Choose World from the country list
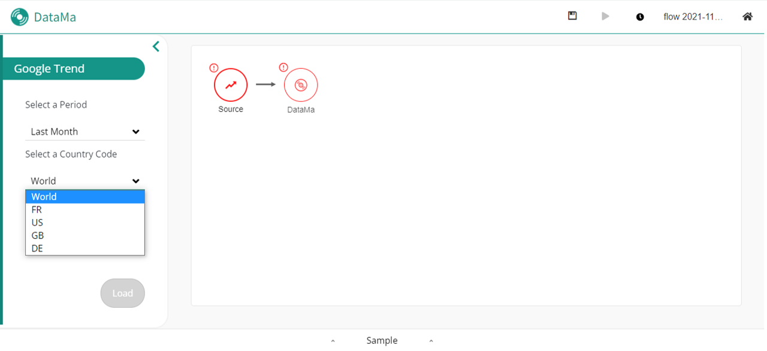 pyautogui.click(x=85, y=196)
